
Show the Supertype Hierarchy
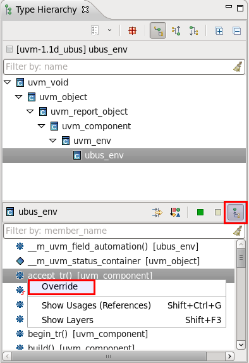176,30
